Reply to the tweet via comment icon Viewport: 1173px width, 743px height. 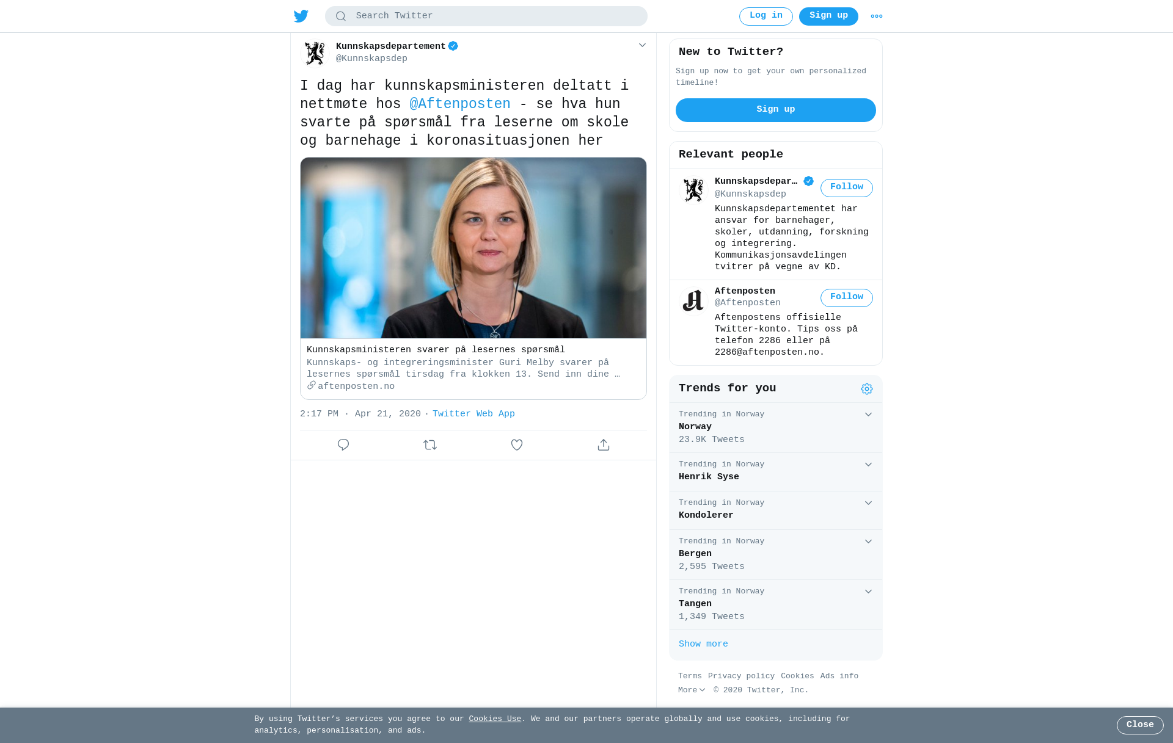343,445
